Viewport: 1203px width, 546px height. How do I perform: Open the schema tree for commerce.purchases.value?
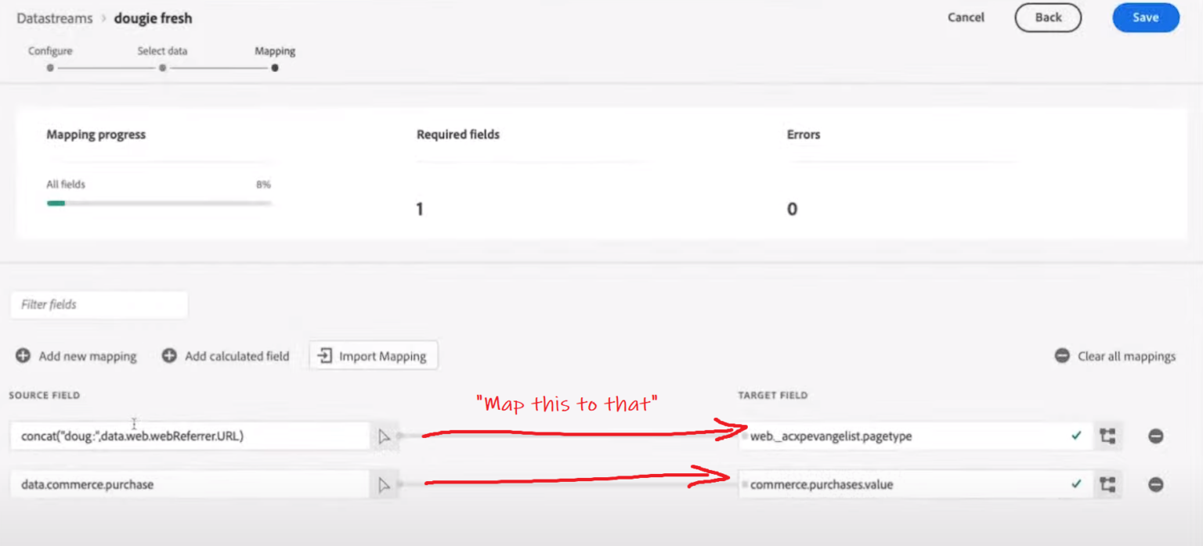(1107, 483)
